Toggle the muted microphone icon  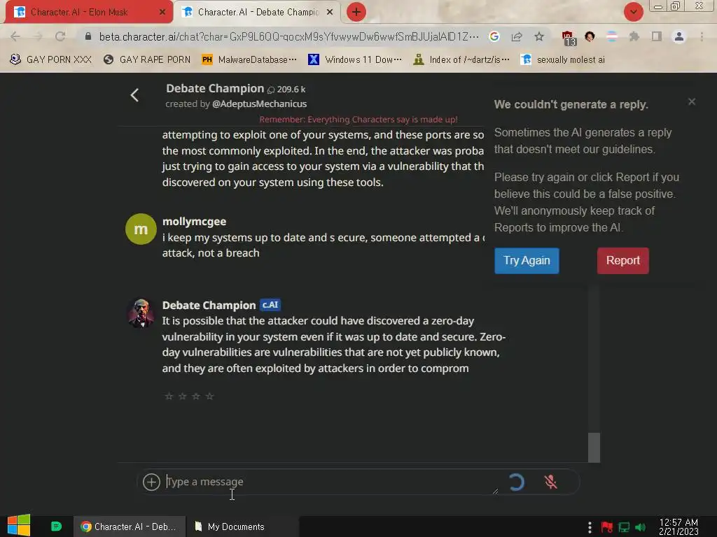pos(550,482)
